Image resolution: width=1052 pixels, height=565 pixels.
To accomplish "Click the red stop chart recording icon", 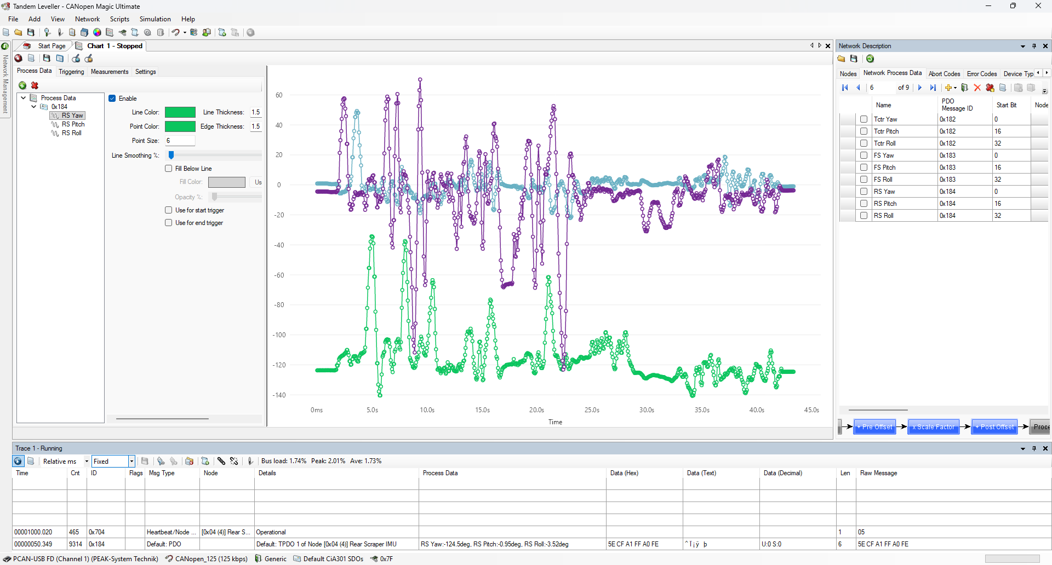I will (x=19, y=59).
